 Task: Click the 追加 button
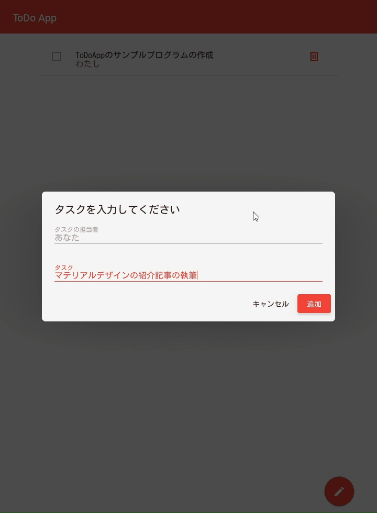(314, 304)
